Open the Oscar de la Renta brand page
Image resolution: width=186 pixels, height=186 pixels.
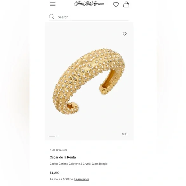tap(63, 157)
